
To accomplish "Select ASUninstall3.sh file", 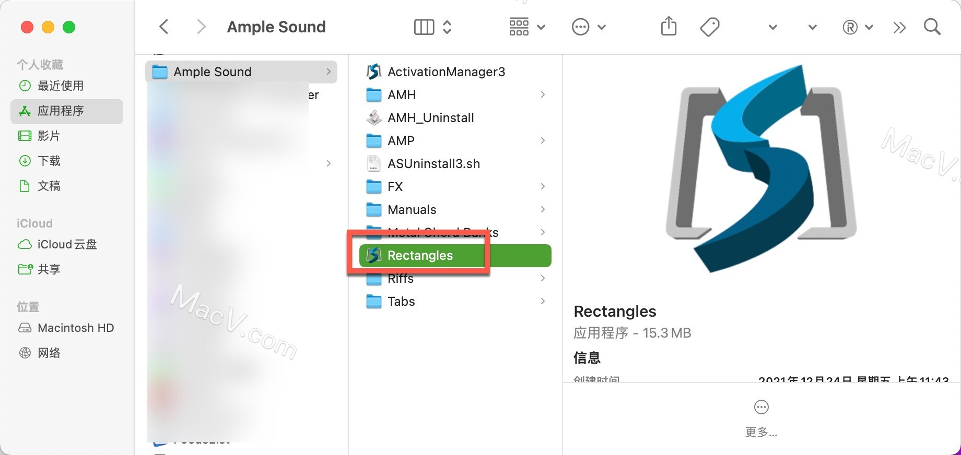I will tap(454, 163).
